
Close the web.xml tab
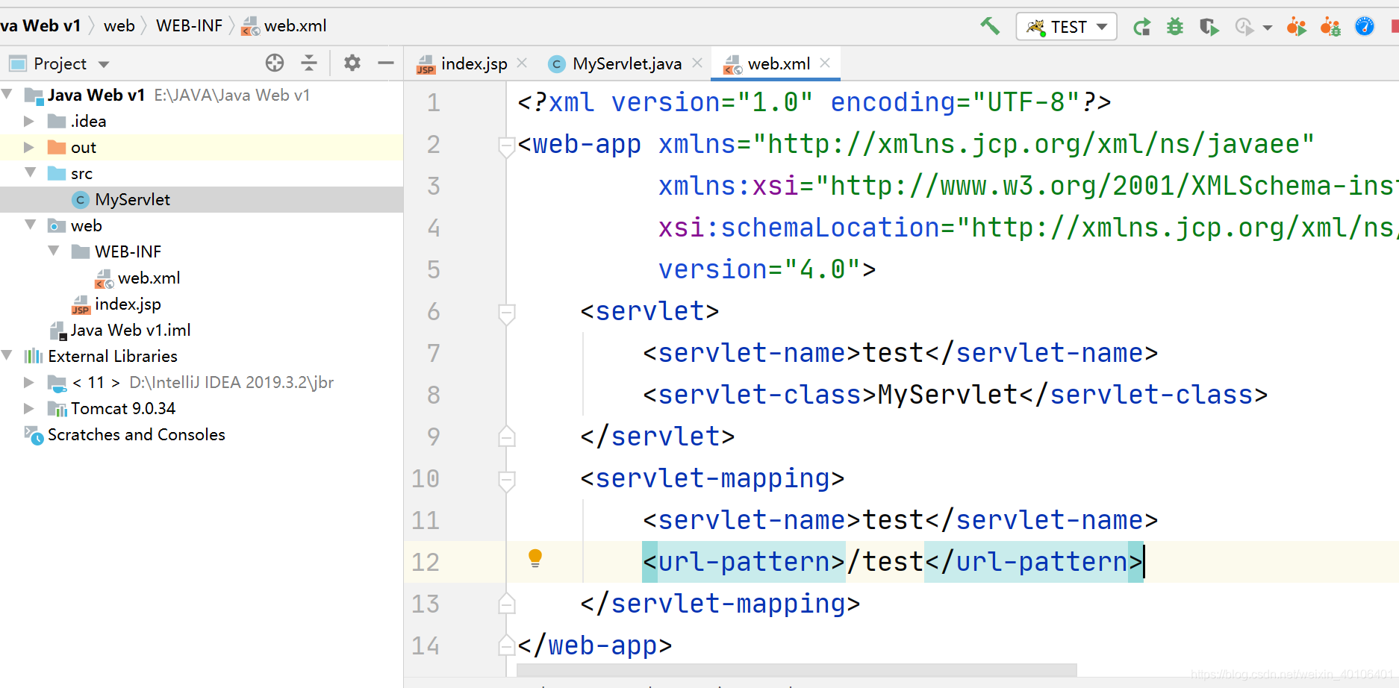825,63
